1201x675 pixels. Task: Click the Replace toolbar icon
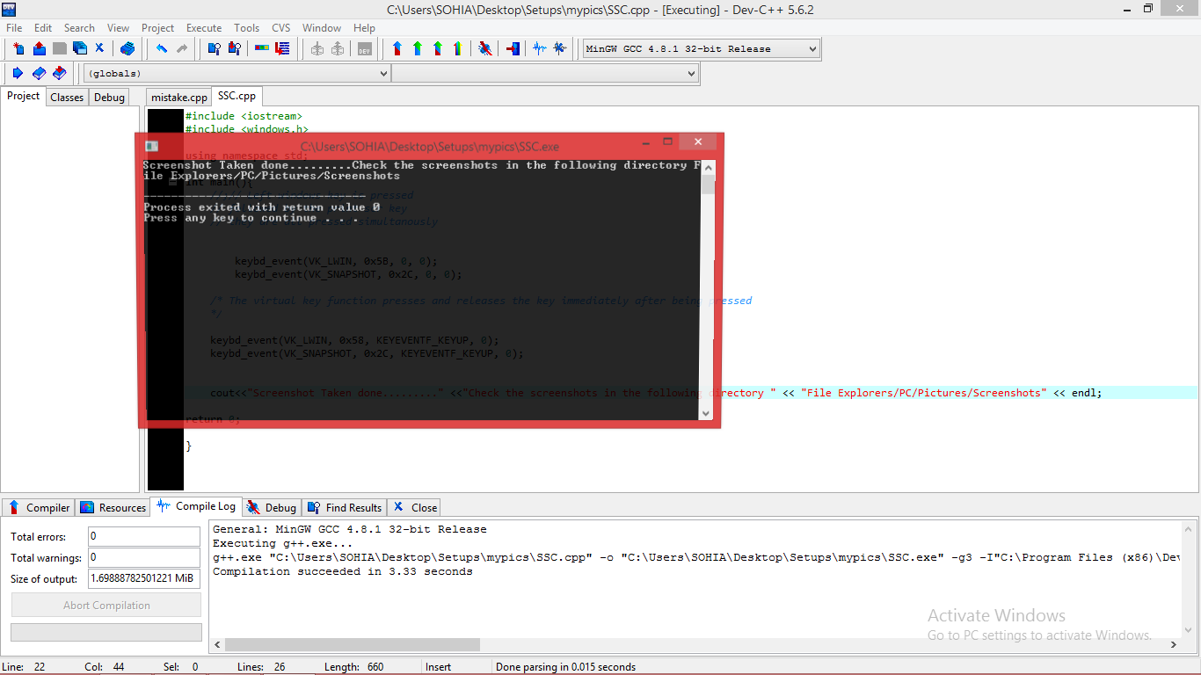235,48
